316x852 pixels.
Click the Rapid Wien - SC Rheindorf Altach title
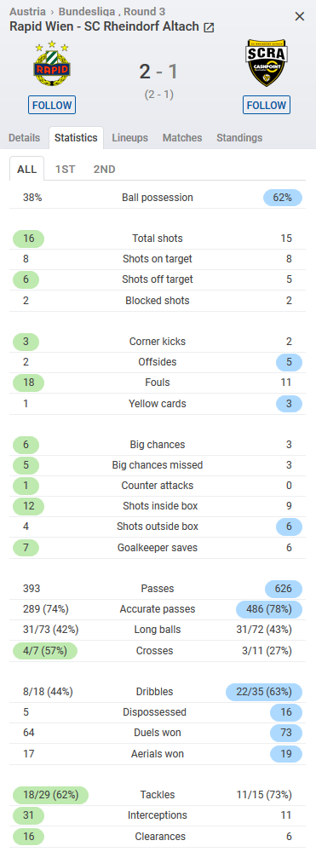click(x=104, y=26)
